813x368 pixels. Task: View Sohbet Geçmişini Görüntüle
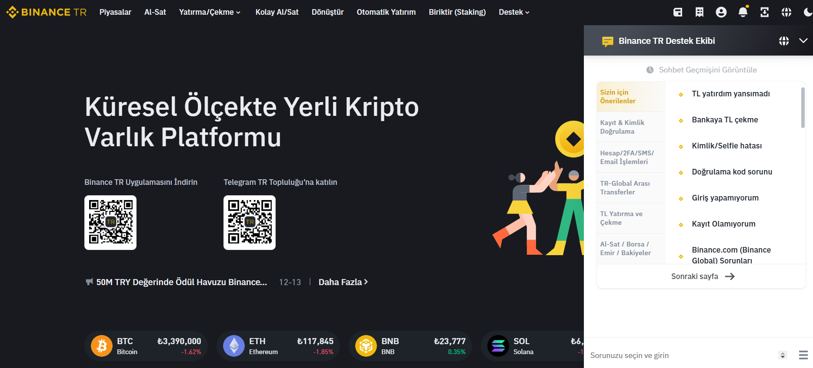tap(708, 70)
